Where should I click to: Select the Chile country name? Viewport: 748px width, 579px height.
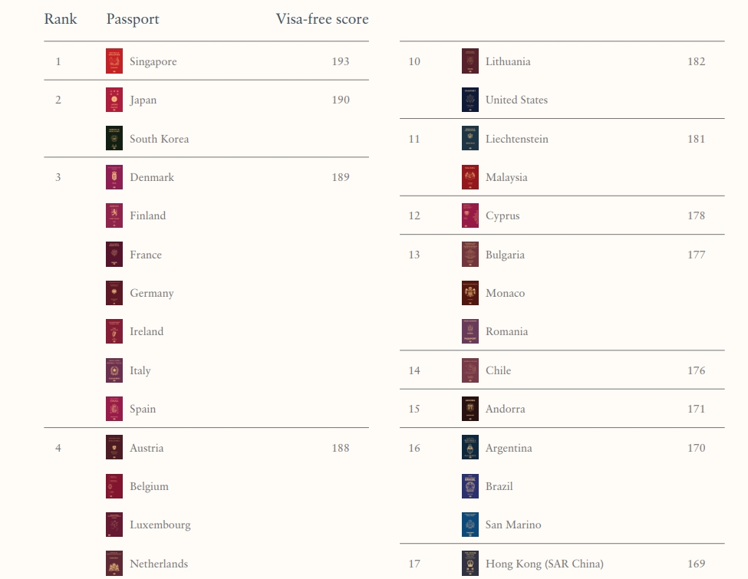point(498,370)
